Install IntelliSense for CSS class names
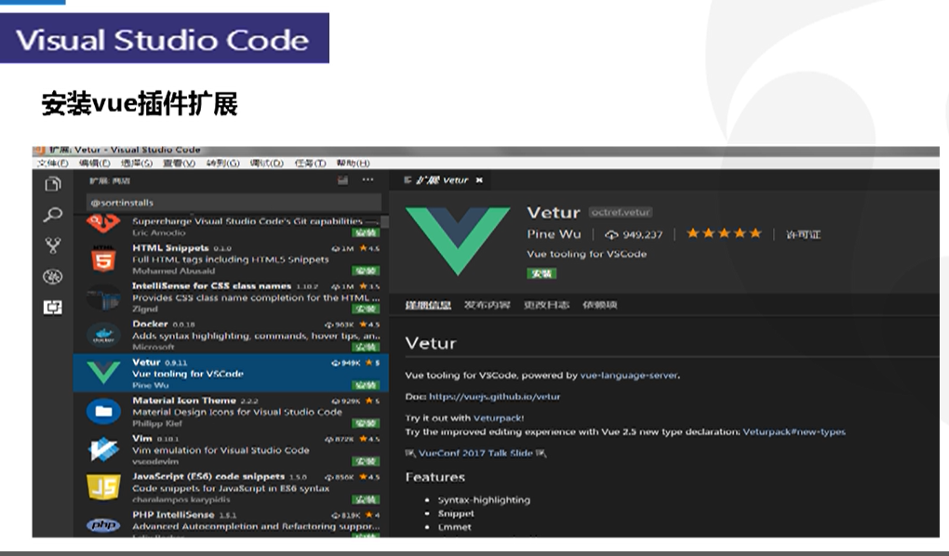 coord(366,310)
